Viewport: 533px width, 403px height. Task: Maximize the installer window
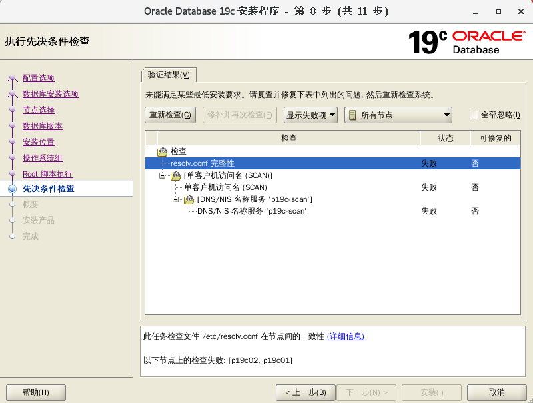(498, 11)
